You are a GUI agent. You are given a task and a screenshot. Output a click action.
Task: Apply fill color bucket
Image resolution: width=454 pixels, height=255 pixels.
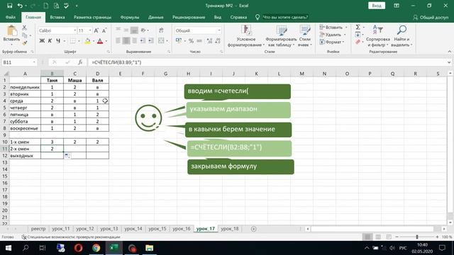tap(87, 41)
